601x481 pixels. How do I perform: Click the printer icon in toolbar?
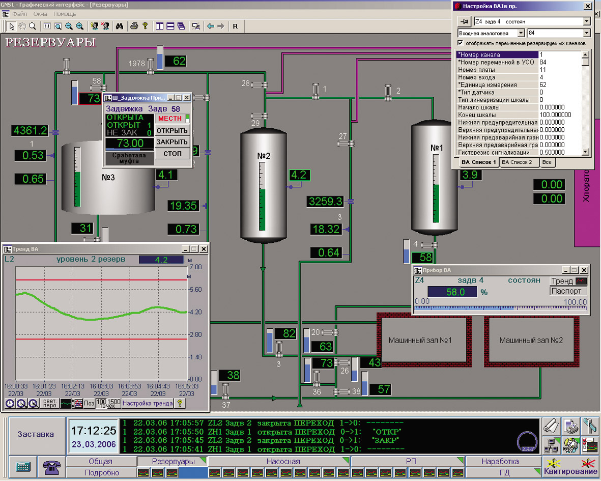(134, 26)
